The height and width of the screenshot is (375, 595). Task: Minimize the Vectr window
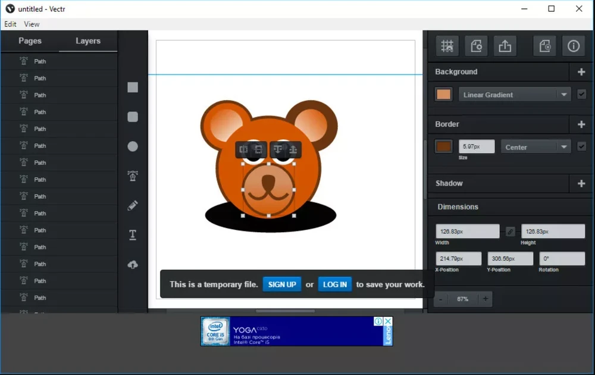524,9
